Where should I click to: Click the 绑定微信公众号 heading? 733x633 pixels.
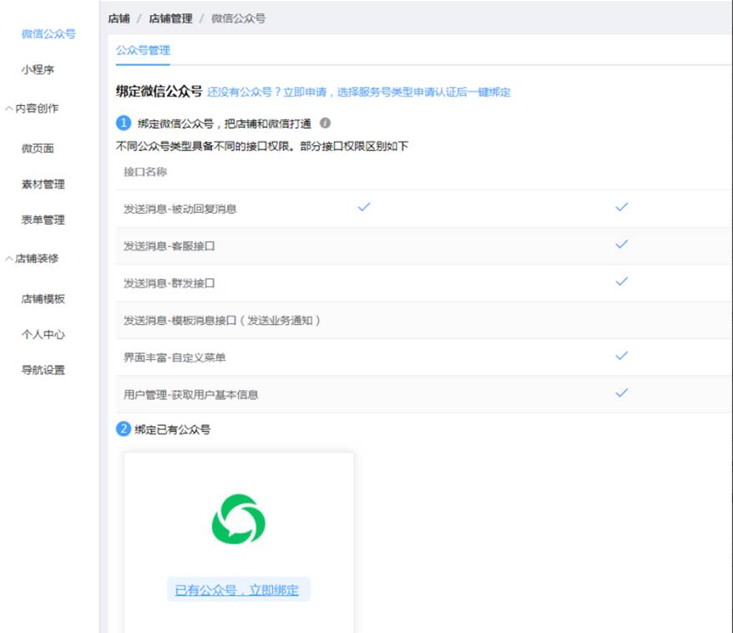tap(159, 91)
